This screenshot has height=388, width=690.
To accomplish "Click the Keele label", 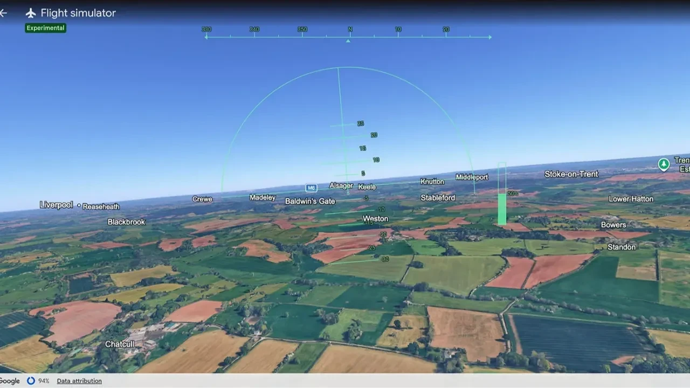I will 367,187.
